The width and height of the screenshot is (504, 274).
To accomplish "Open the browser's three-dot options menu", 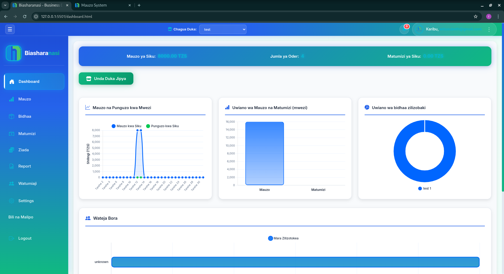I will coord(498,17).
